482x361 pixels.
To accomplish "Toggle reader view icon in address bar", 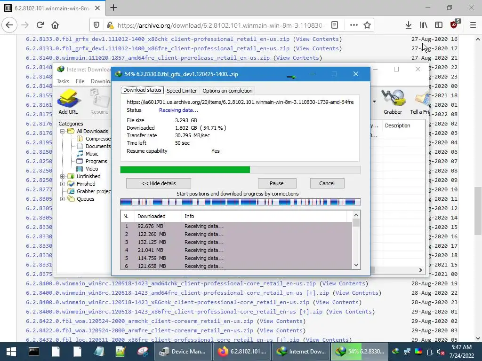I will click(335, 25).
